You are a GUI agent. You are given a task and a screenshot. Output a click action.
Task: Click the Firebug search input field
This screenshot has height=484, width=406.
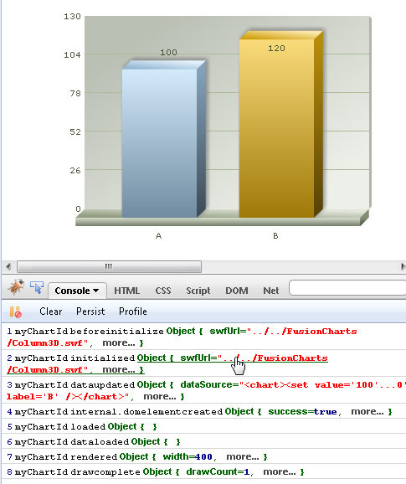347,288
